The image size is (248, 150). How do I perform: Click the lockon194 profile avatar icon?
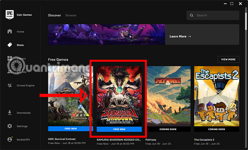10,140
